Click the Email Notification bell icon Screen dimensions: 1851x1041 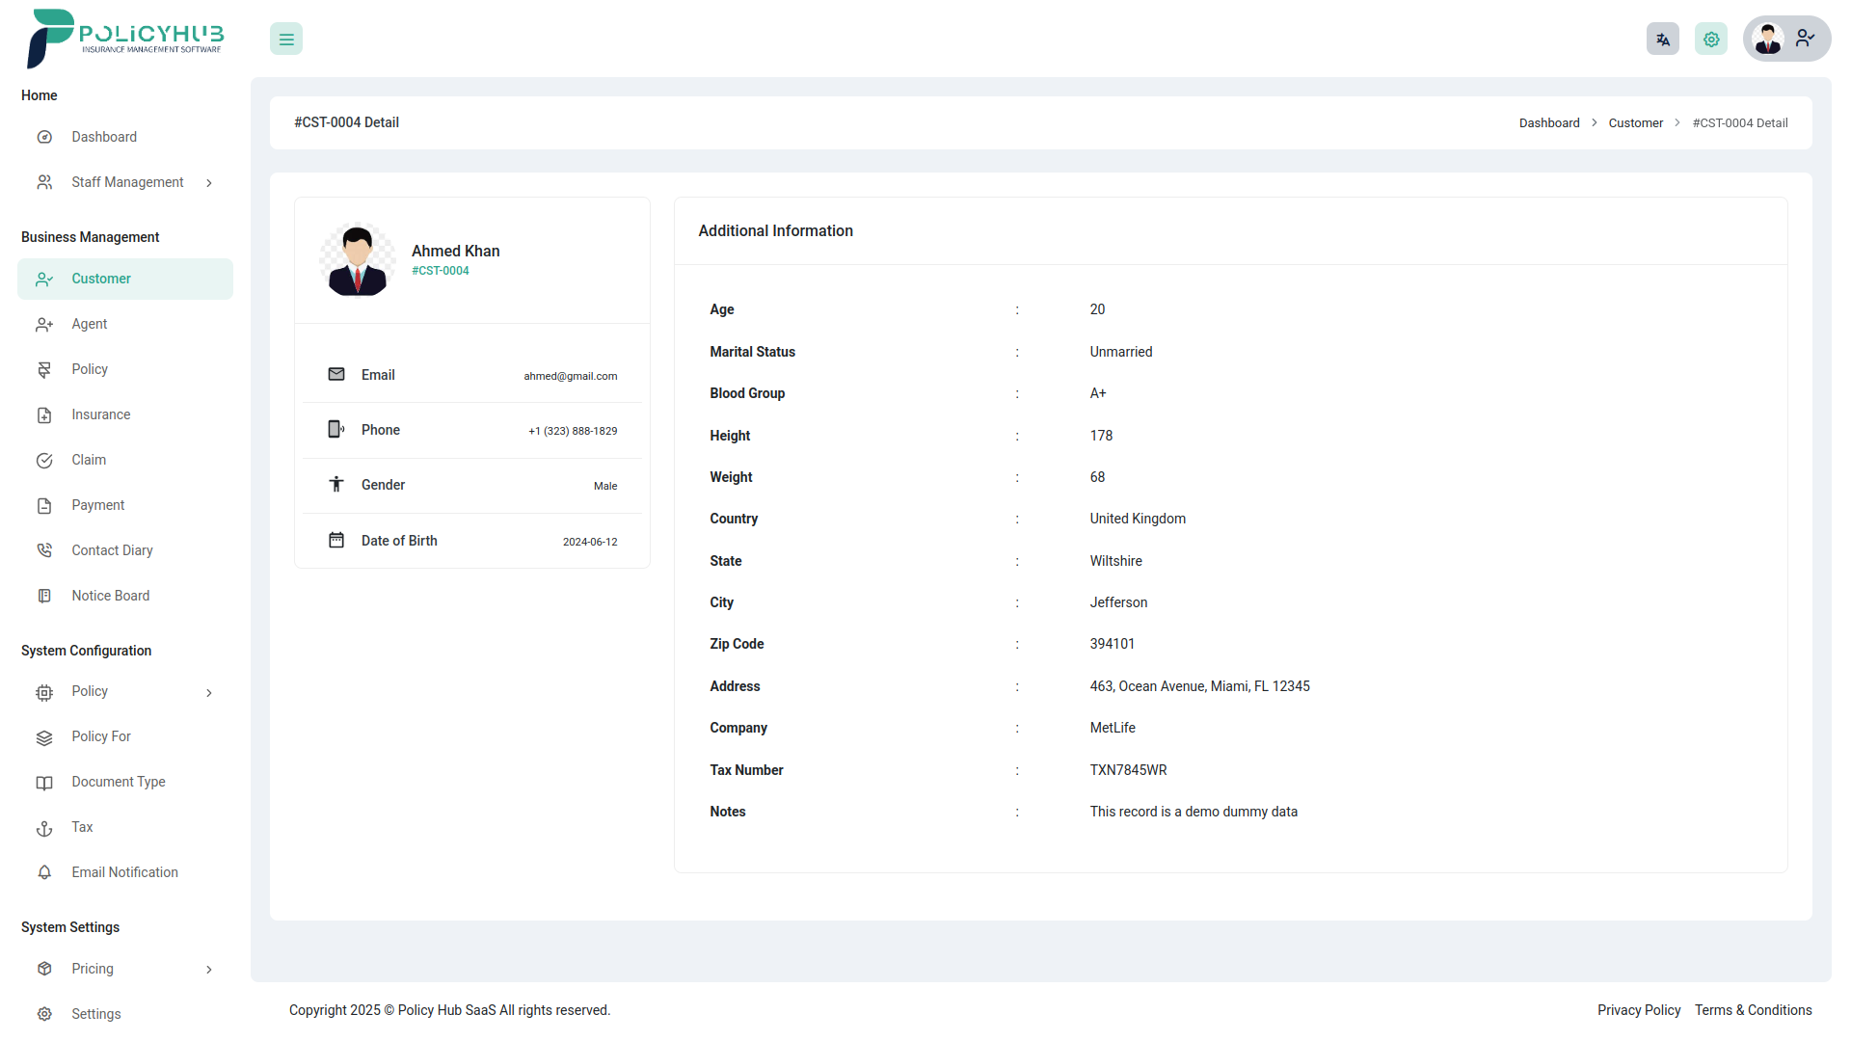[x=44, y=872]
